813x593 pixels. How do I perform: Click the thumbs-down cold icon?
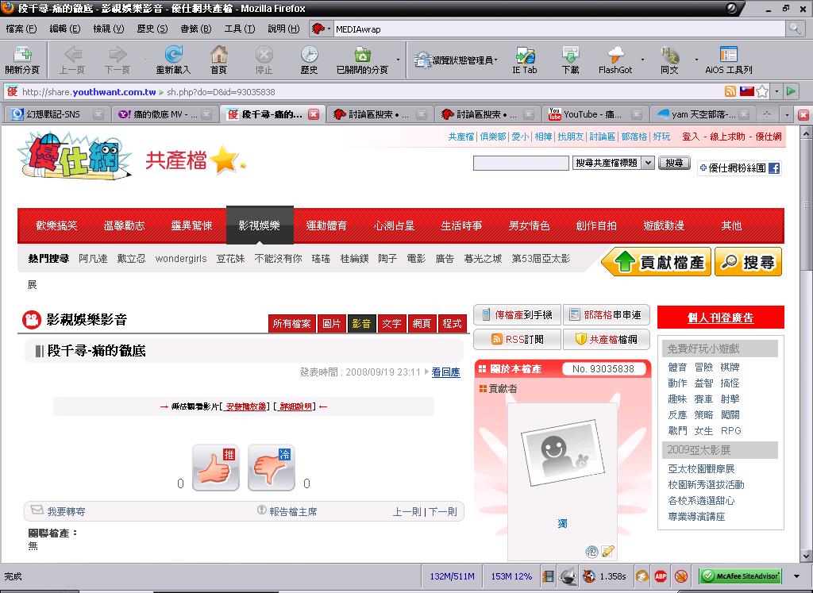[x=271, y=468]
